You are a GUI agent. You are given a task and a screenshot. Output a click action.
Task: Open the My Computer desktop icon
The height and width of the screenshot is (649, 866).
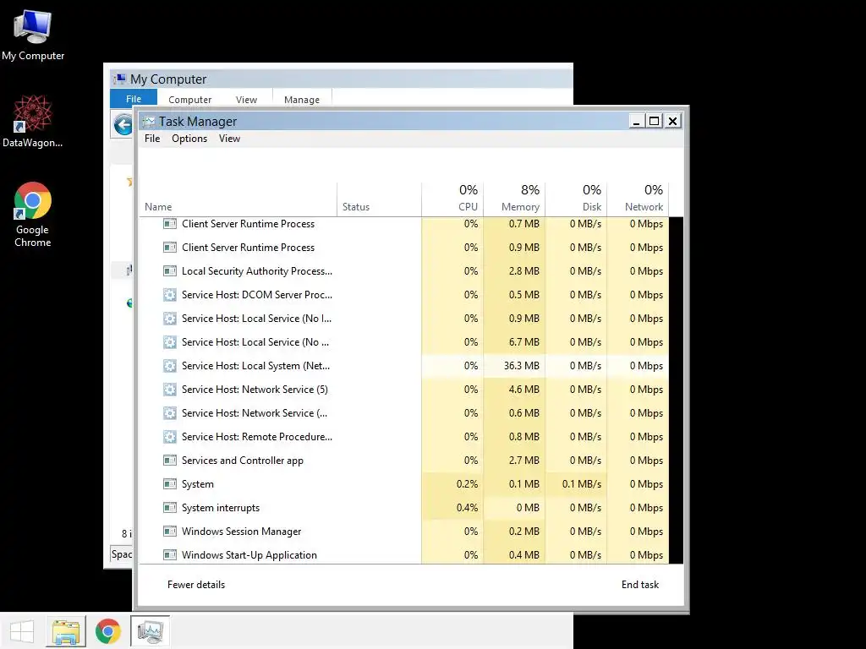33,35
